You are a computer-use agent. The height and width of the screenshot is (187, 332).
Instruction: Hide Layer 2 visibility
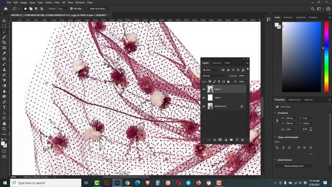click(204, 89)
